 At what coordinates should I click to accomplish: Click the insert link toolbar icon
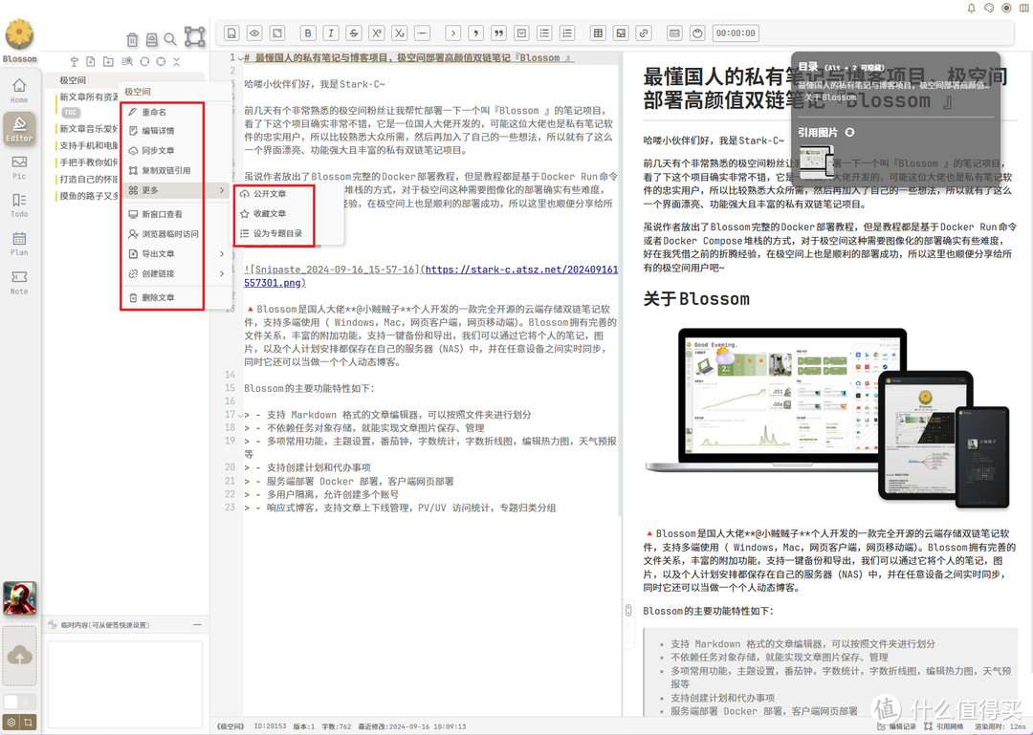point(644,33)
